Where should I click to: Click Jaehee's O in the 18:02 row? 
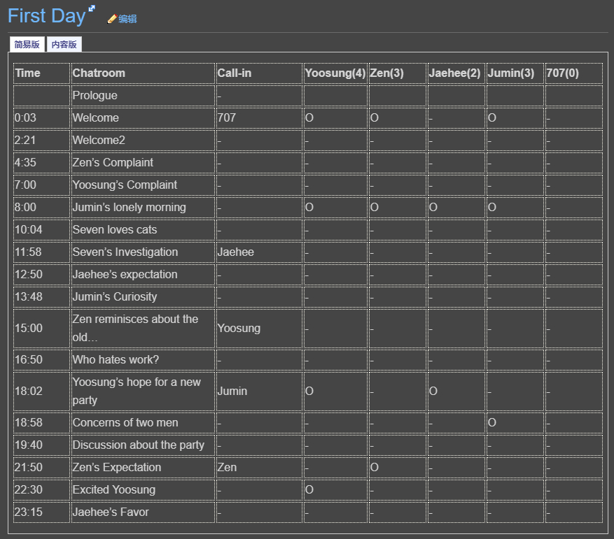click(433, 391)
